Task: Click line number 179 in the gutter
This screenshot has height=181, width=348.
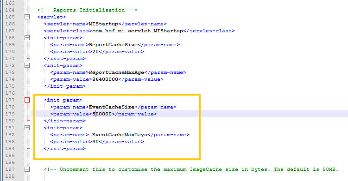Action: (10, 114)
